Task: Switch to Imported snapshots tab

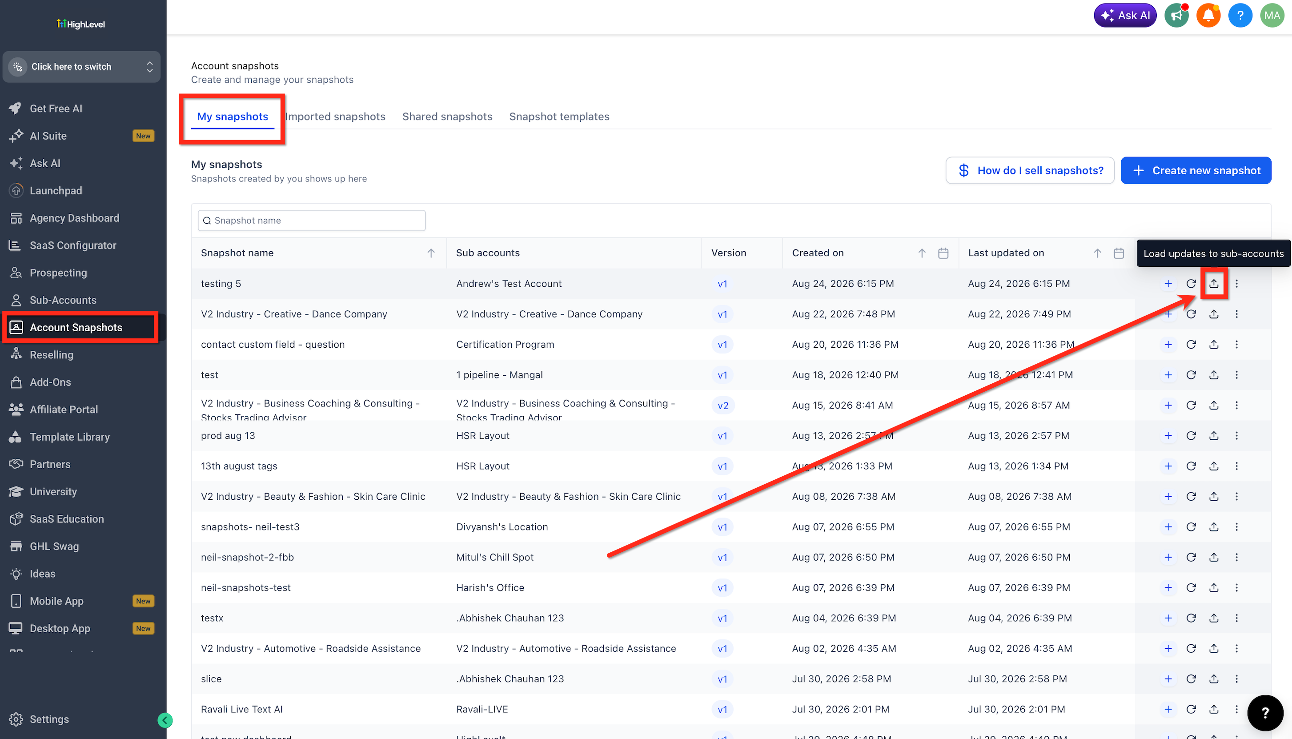Action: point(335,117)
